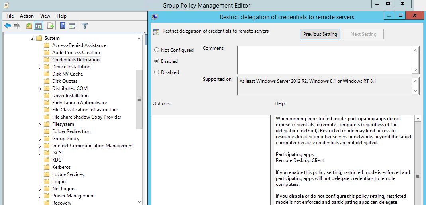This screenshot has height=205, width=426.
Task: Click the Supported on scroll down arrow
Action: point(415,91)
